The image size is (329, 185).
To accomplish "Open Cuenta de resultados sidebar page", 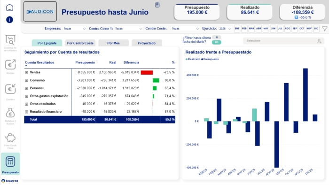I will pos(10,43).
